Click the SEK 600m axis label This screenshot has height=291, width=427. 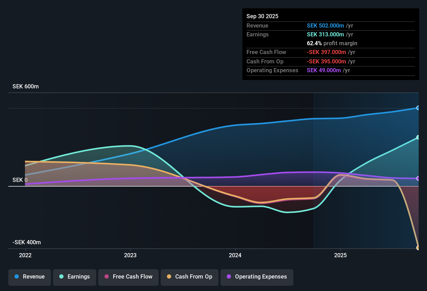[x=25, y=86]
